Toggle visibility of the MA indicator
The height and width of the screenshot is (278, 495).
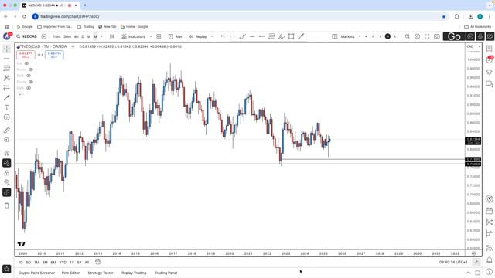click(26, 63)
